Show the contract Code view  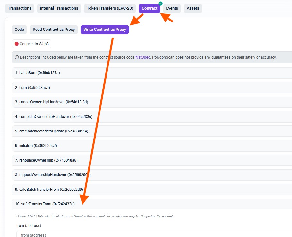coord(19,30)
